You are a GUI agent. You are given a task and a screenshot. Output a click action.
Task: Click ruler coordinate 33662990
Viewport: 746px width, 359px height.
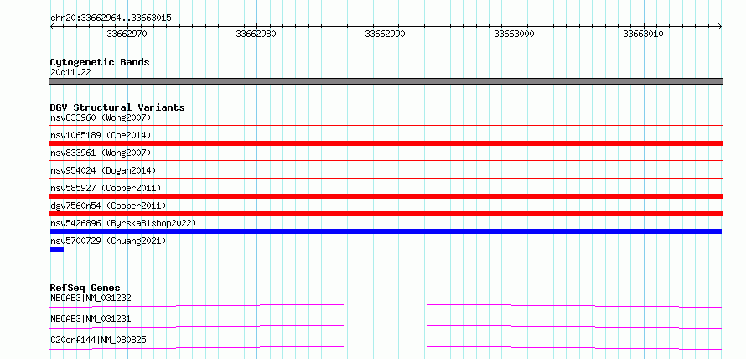coord(385,34)
